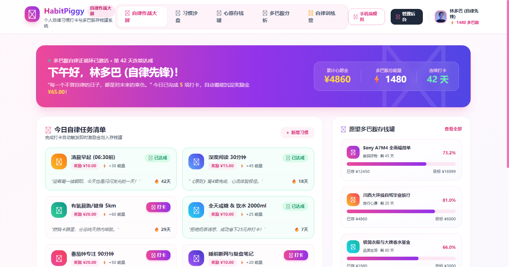Click the flame icon next to 7天
509x267 pixels.
(297, 230)
